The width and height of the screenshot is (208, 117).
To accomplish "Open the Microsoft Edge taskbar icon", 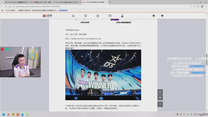I will (23, 114).
